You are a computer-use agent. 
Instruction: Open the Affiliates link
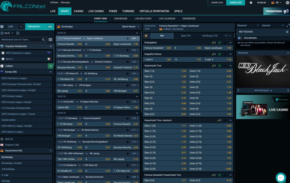click(54, 2)
